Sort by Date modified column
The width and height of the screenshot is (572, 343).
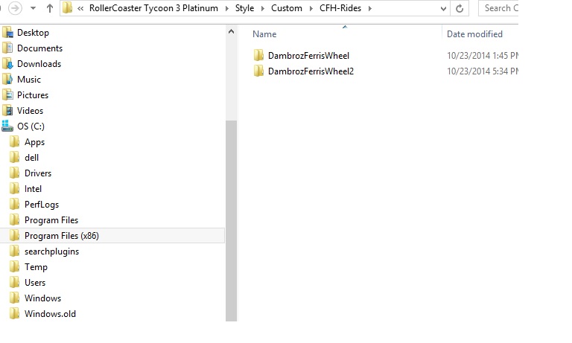click(474, 34)
